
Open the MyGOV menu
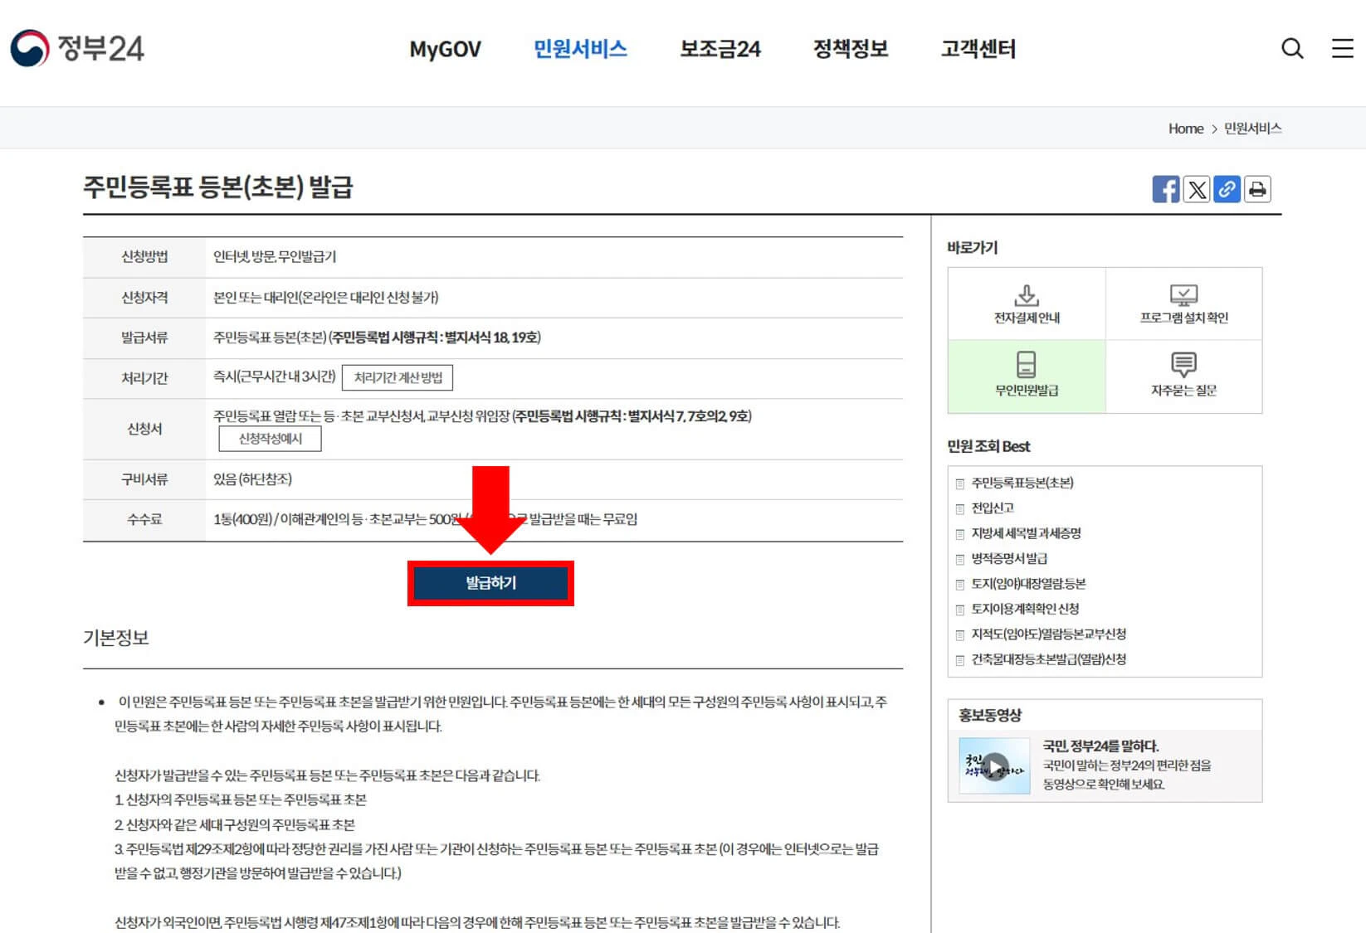tap(445, 49)
